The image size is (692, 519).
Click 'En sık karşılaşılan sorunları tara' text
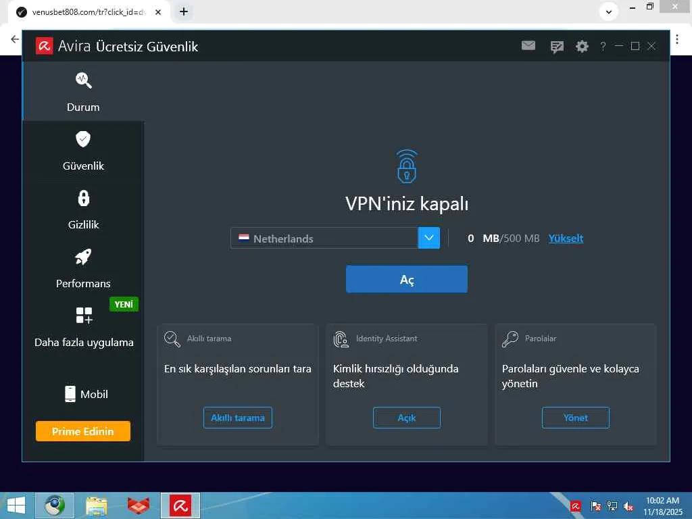tap(237, 368)
